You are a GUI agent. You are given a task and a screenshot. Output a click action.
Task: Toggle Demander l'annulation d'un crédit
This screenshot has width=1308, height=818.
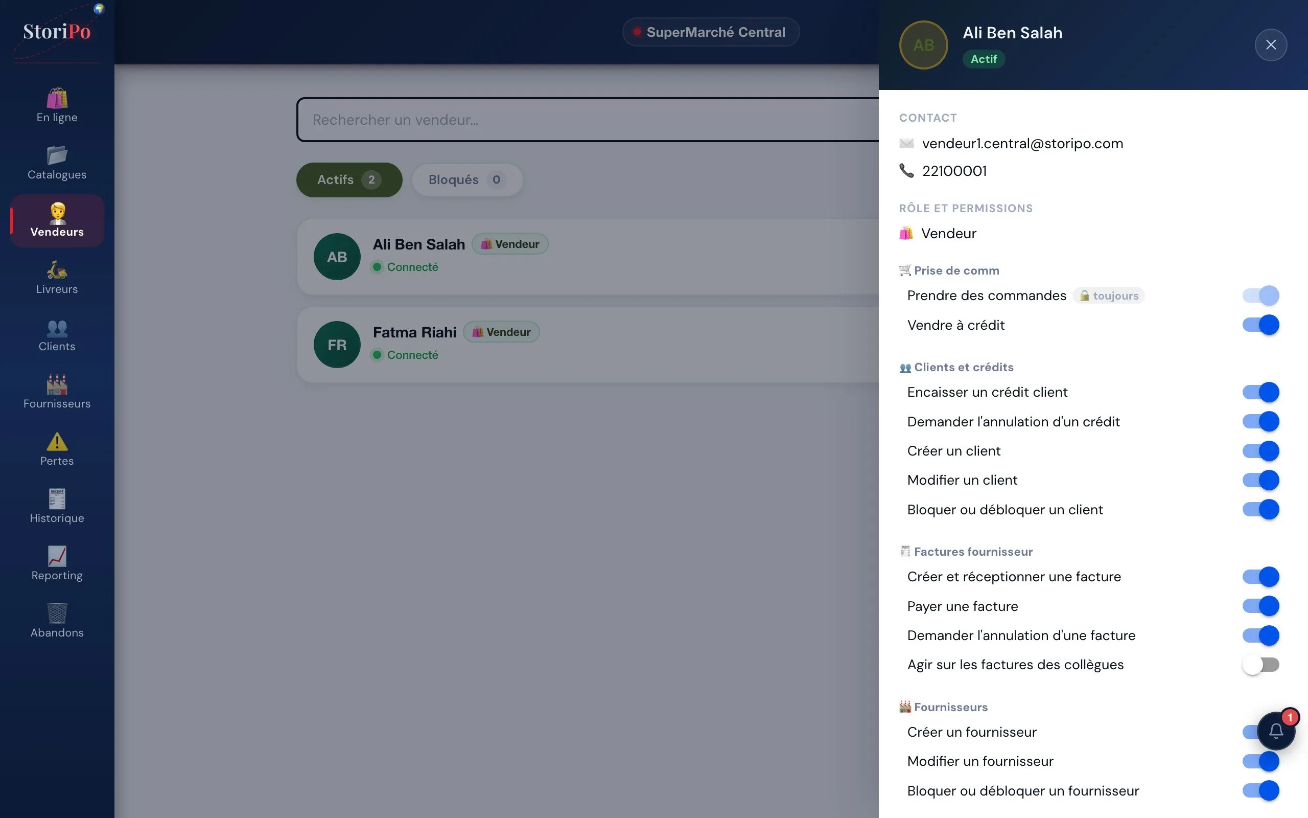click(1260, 421)
